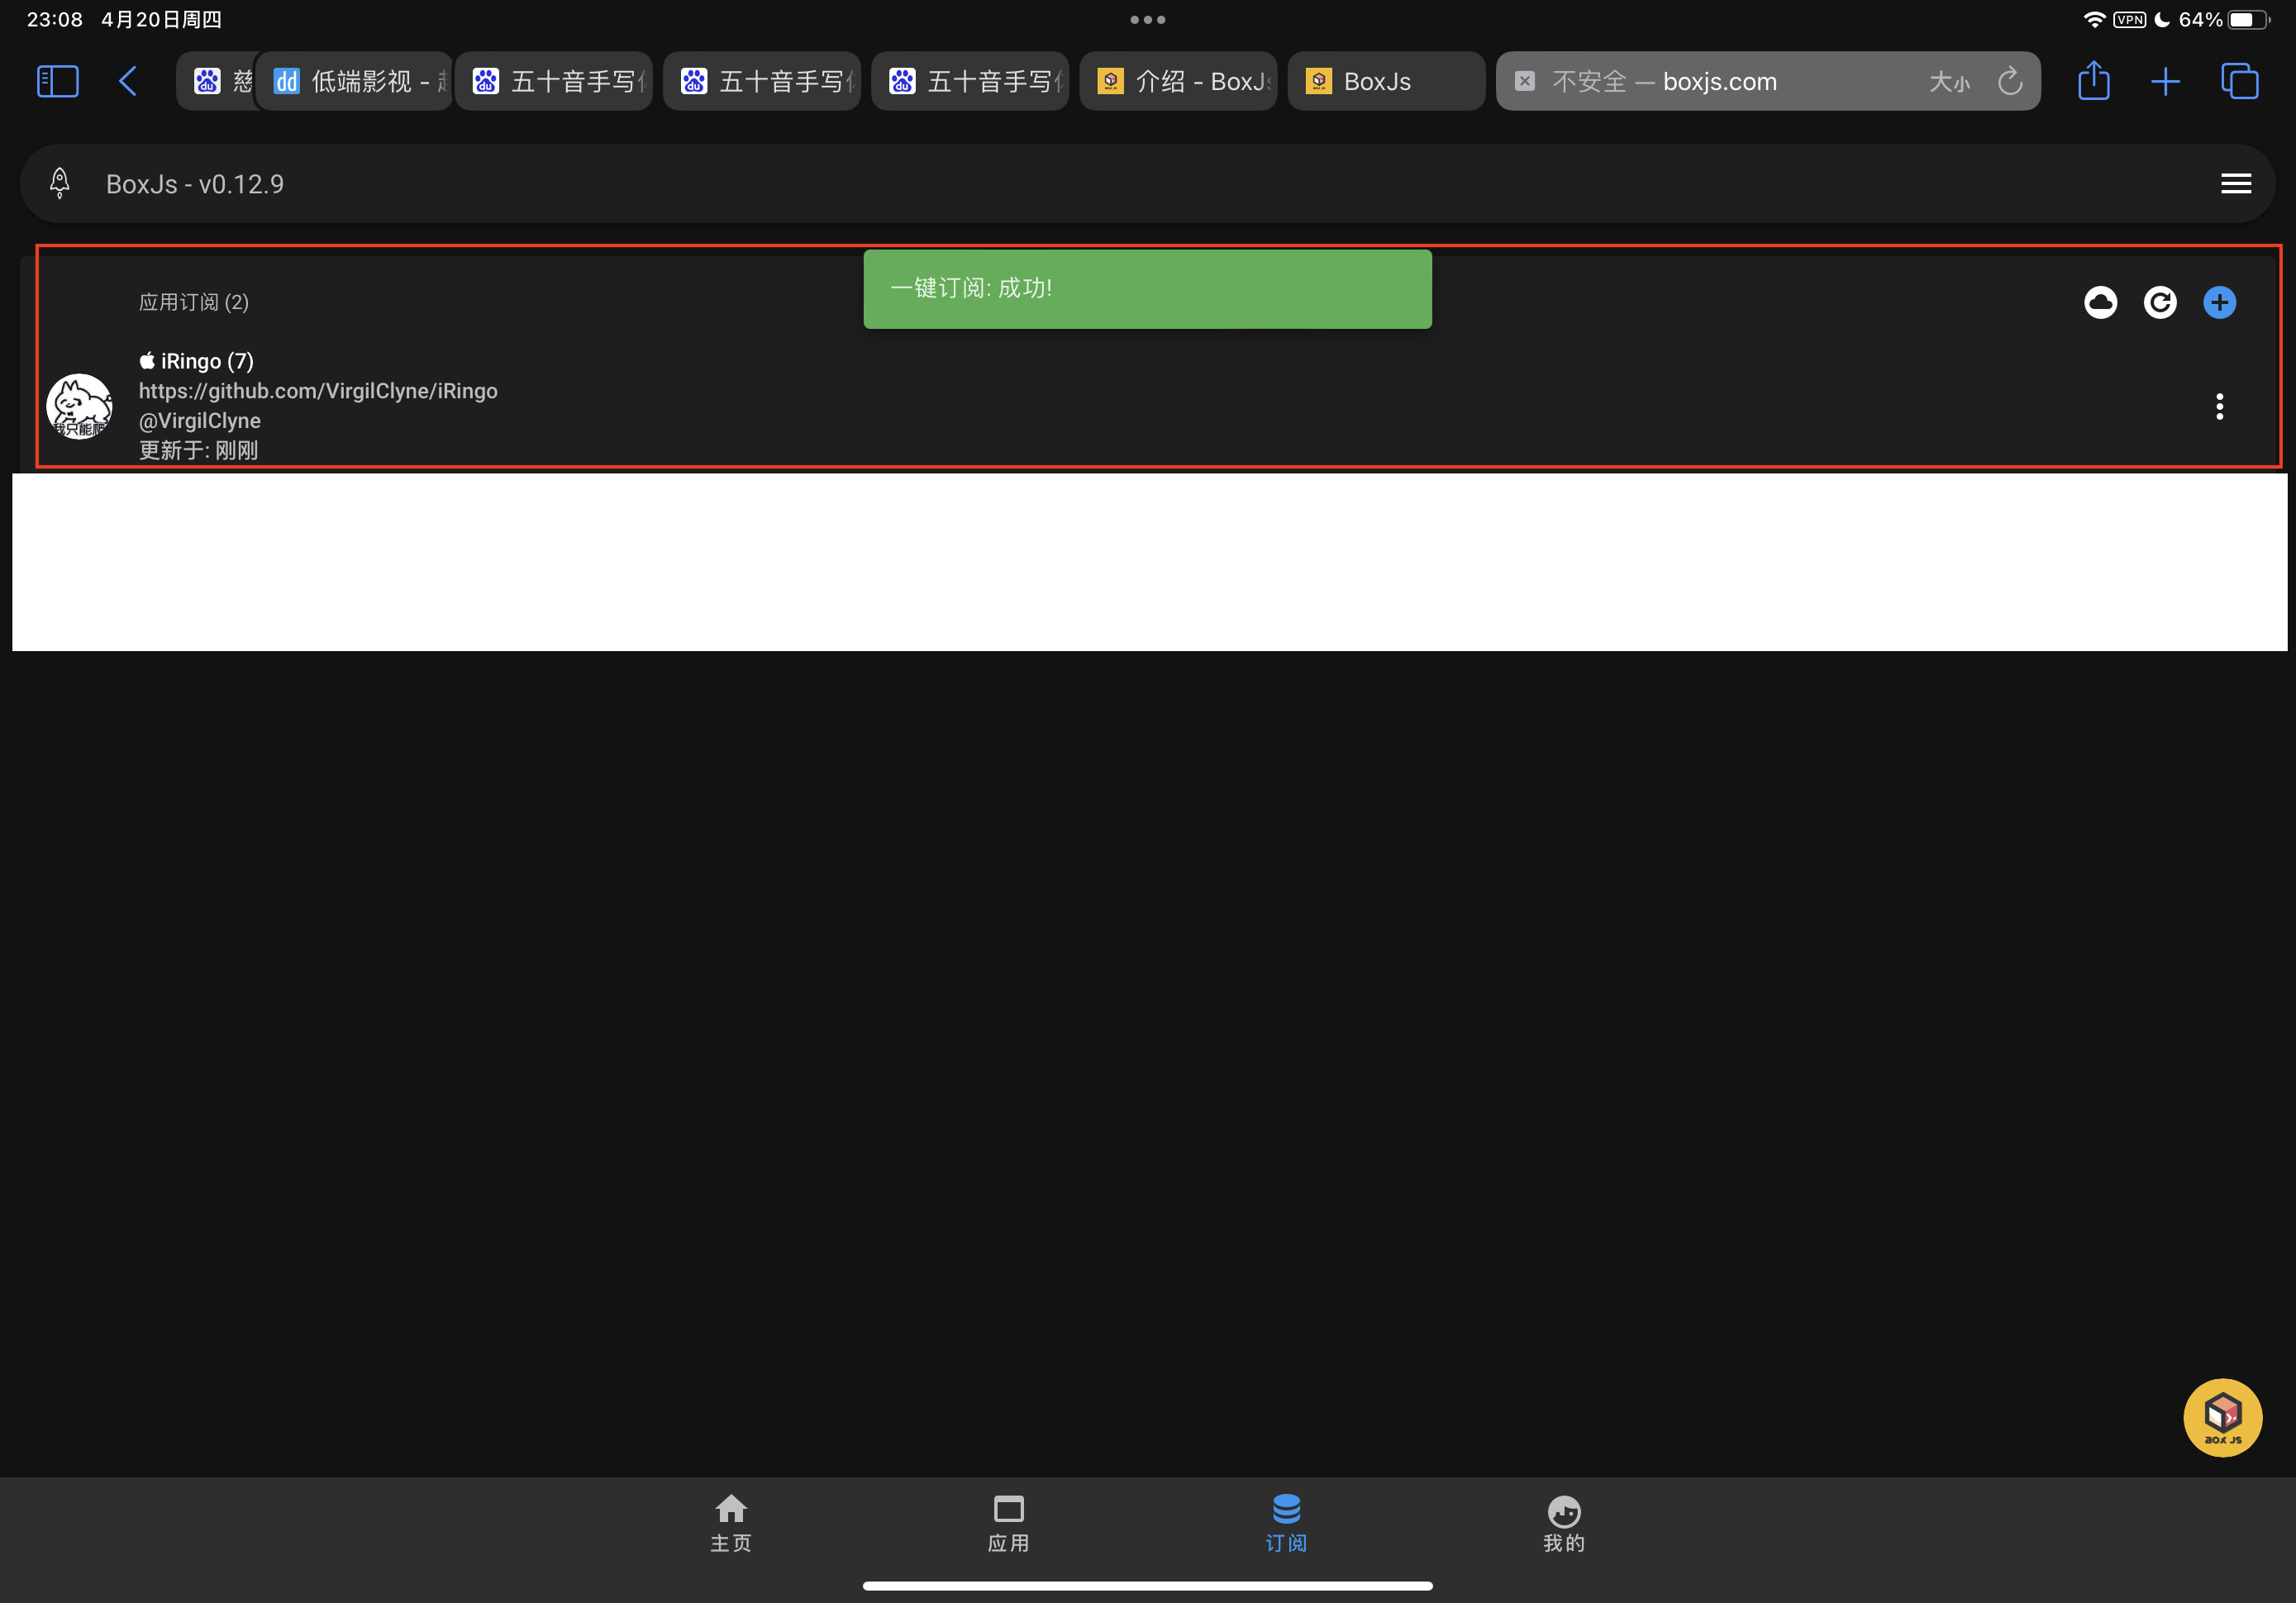Reload the boxjs.com page
Screen dimensions: 2296x1603
[2010, 81]
